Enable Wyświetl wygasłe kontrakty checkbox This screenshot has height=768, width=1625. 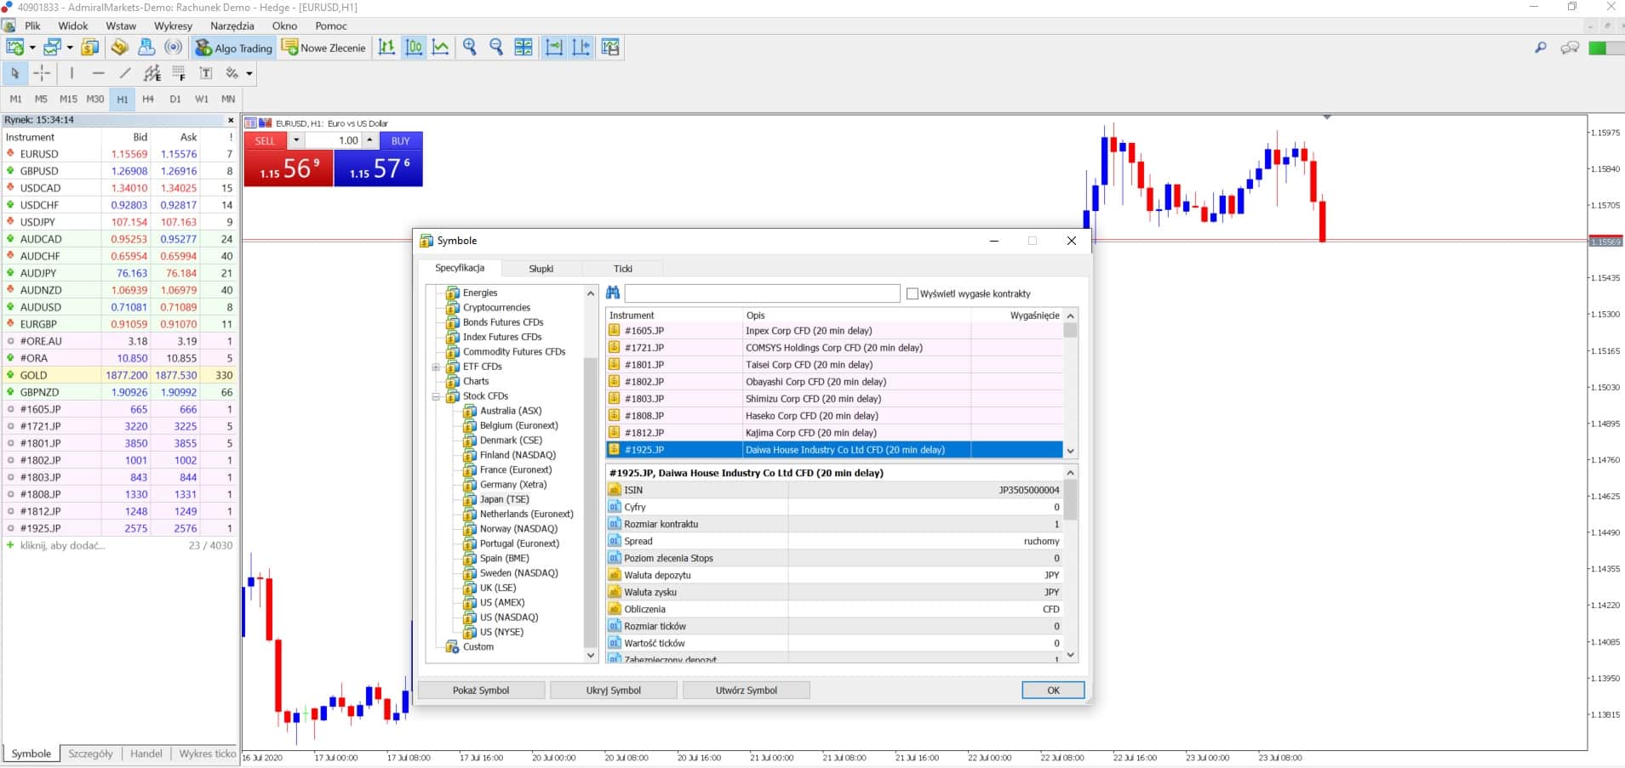913,293
